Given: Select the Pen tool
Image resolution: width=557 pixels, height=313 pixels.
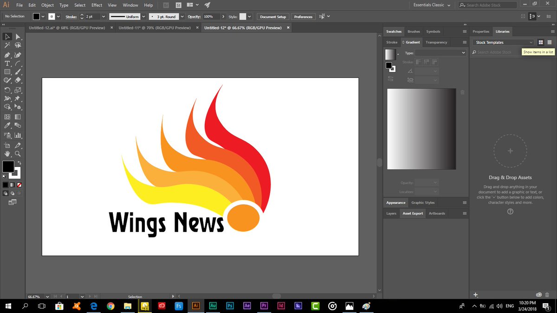Looking at the screenshot, I should (x=7, y=55).
